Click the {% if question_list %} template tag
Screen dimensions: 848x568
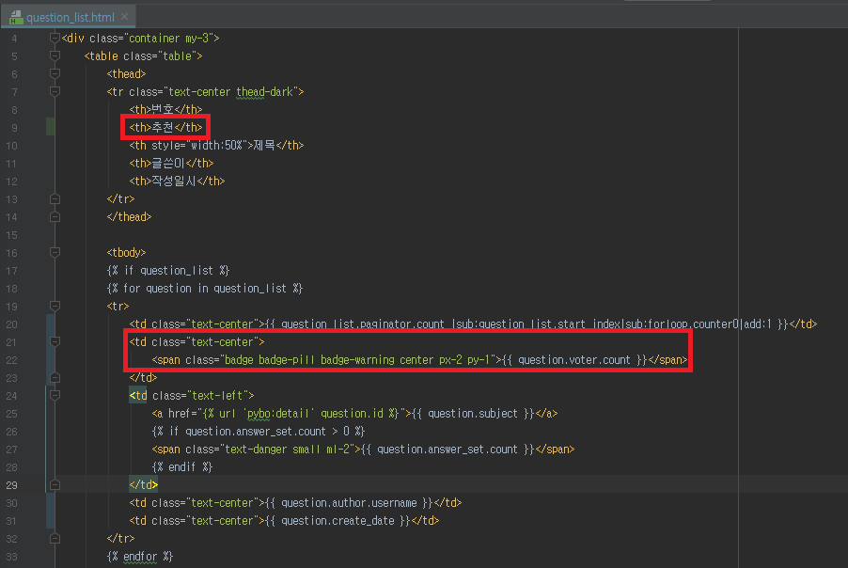coord(168,271)
